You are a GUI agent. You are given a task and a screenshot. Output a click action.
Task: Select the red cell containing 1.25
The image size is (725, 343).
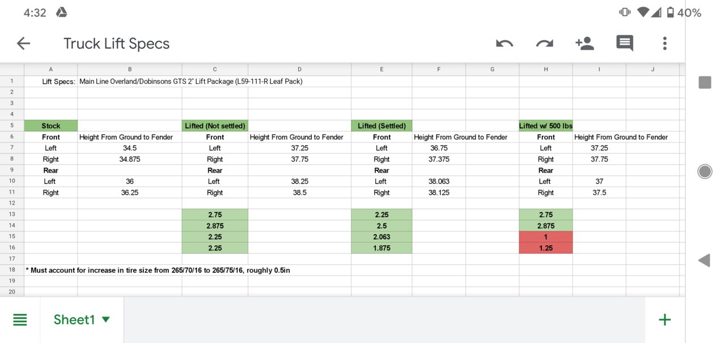click(x=545, y=248)
